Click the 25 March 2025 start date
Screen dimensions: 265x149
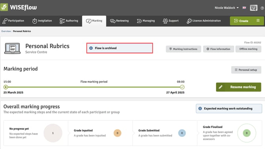tap(13, 92)
